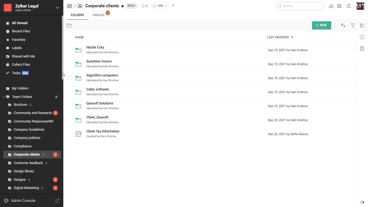Toggle night mode at bottom right

pos(362,202)
